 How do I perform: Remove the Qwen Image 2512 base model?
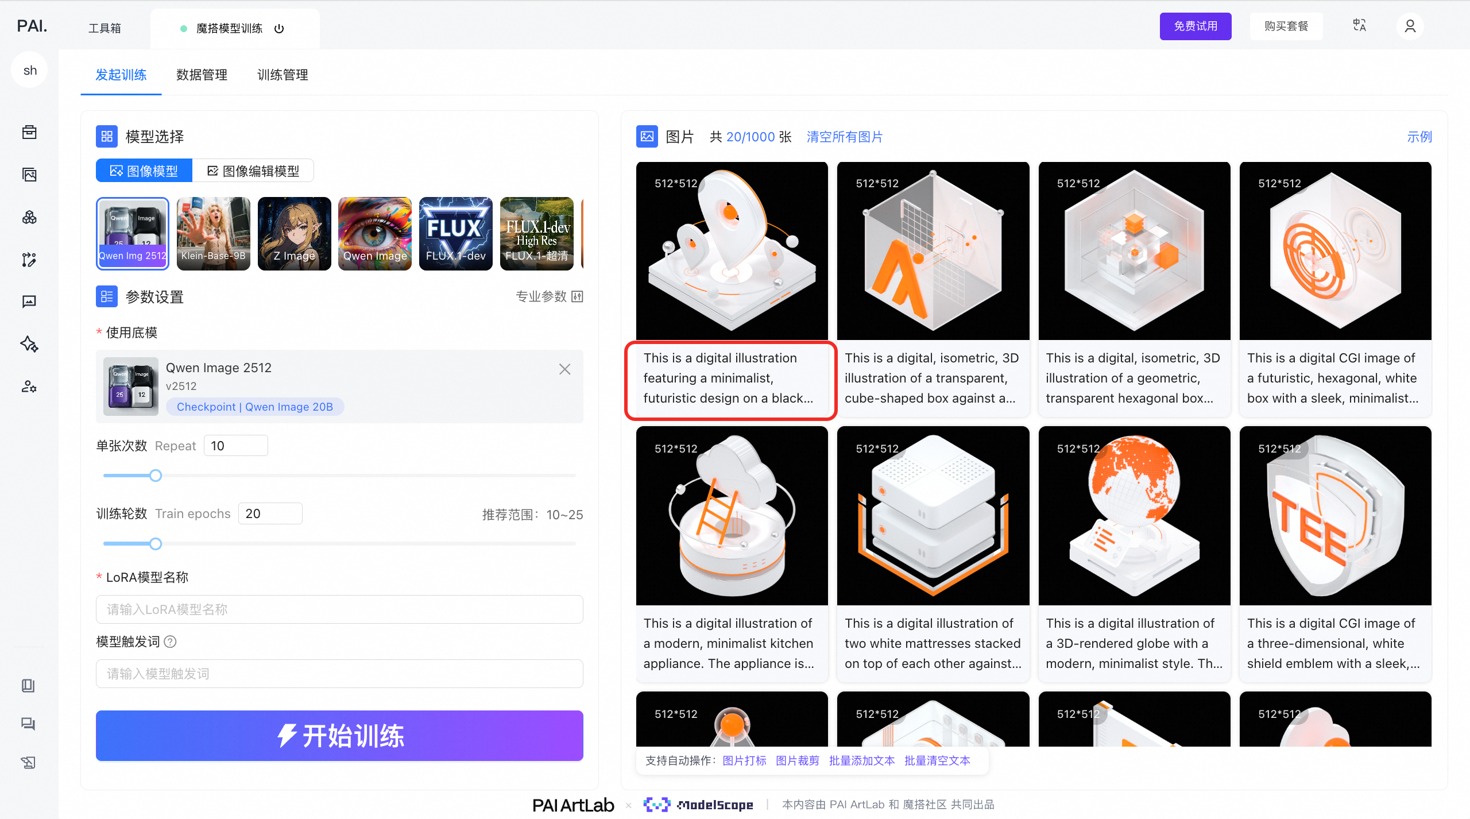[x=564, y=369]
